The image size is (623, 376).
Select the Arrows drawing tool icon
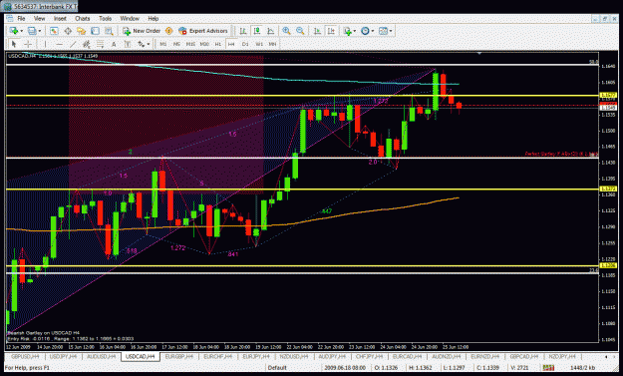click(x=142, y=44)
